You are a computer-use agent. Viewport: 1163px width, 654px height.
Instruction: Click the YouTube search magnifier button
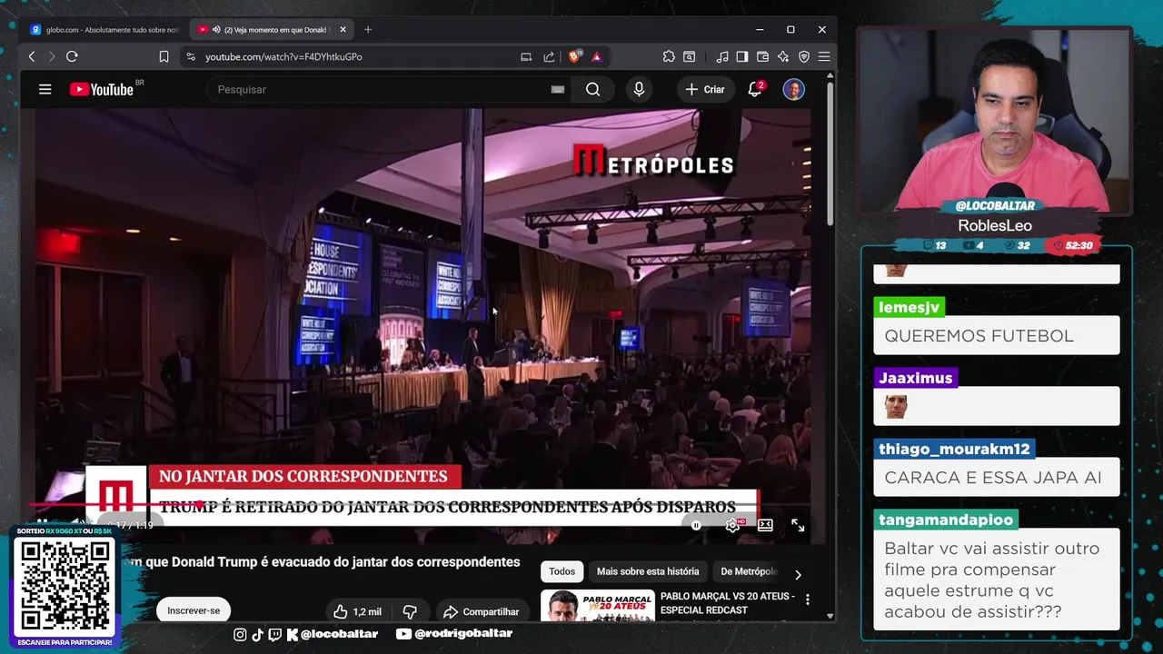[593, 89]
